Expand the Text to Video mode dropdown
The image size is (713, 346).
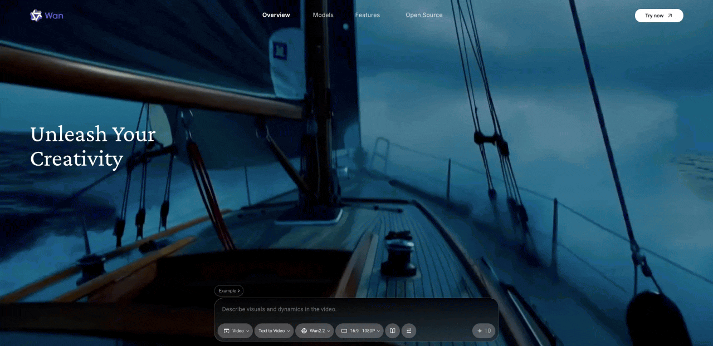[274, 331]
